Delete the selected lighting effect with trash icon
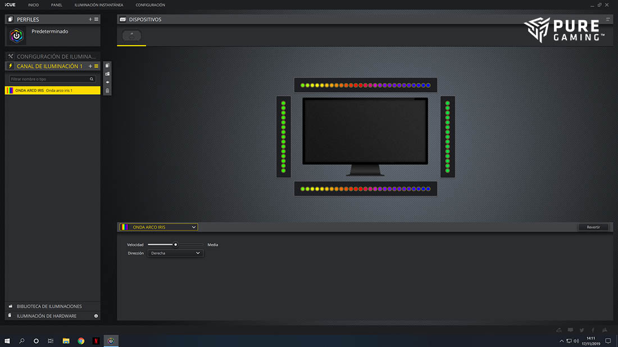This screenshot has width=618, height=347. (x=107, y=90)
